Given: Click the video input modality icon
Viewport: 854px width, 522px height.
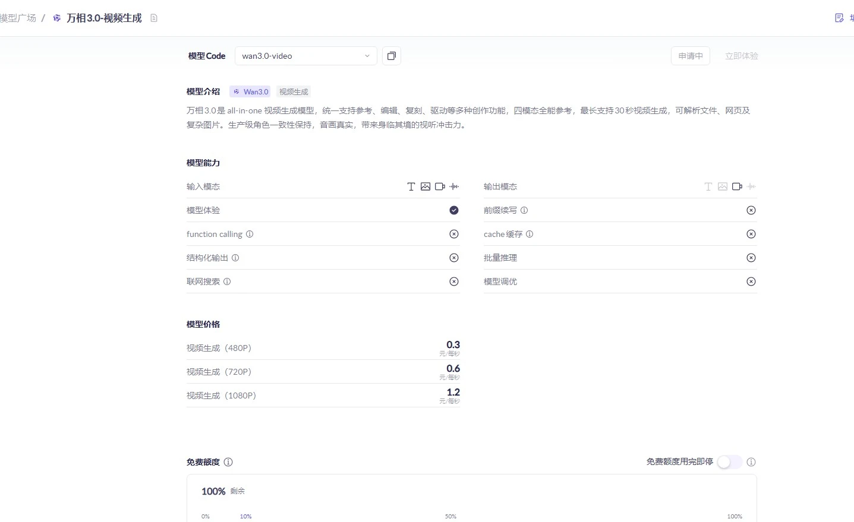Looking at the screenshot, I should (440, 186).
